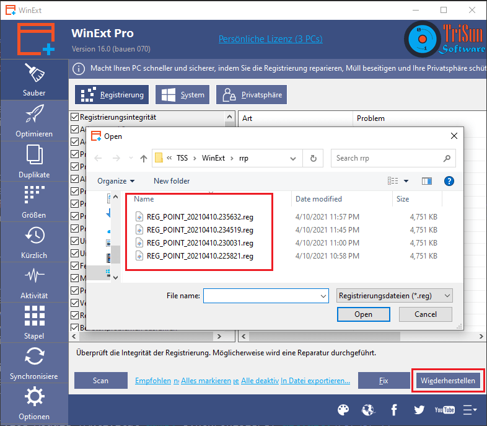Open the Aktivität monitor section
The width and height of the screenshot is (487, 426).
pos(34,283)
